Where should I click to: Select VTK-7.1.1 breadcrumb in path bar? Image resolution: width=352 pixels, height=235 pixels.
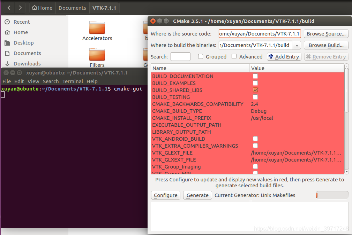[104, 8]
